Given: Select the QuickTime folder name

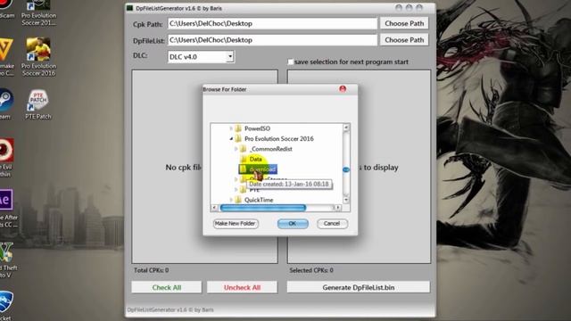Looking at the screenshot, I should [259, 200].
